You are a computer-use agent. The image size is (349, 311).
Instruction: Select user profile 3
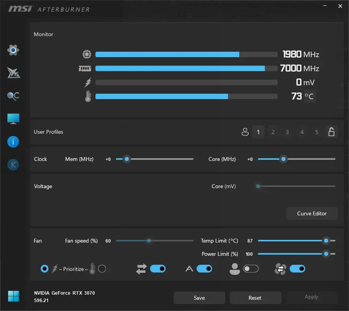click(287, 132)
